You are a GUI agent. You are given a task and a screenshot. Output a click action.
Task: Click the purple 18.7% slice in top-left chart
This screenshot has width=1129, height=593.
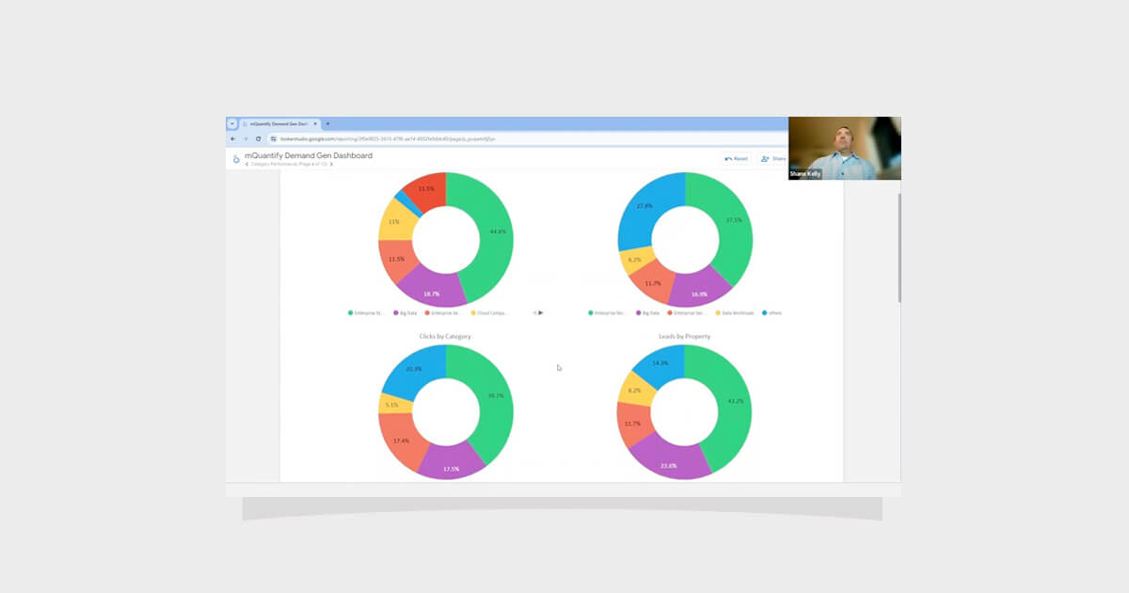click(x=431, y=290)
